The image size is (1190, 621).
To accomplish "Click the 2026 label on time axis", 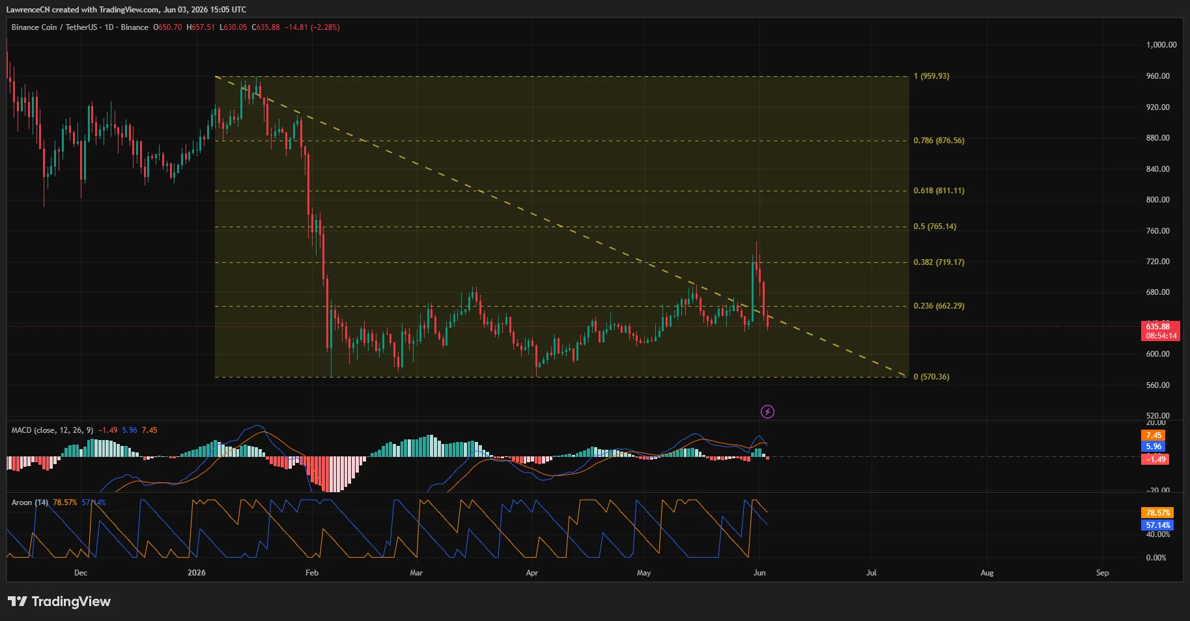I will [196, 573].
